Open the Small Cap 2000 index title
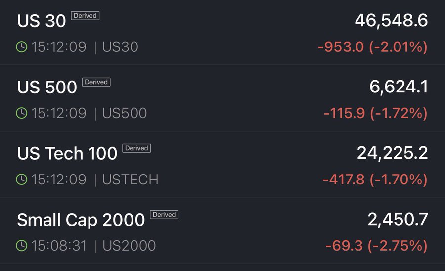445x271 pixels. click(81, 220)
